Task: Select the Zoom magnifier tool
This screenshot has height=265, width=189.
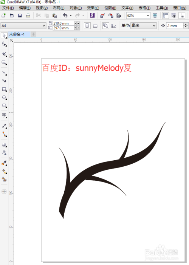Action: 4,62
